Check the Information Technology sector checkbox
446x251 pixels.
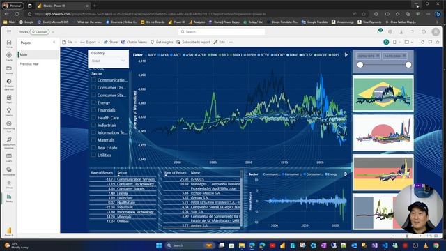pyautogui.click(x=93, y=132)
